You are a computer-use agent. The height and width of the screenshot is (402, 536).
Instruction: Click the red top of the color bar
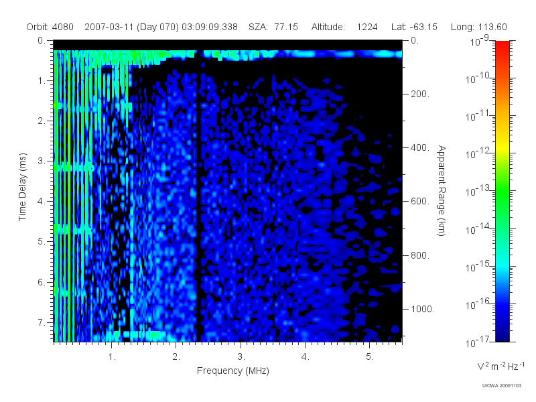(x=502, y=48)
